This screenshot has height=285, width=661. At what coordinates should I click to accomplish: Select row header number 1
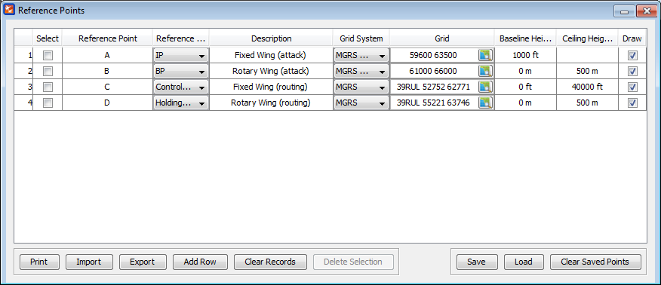tap(23, 55)
